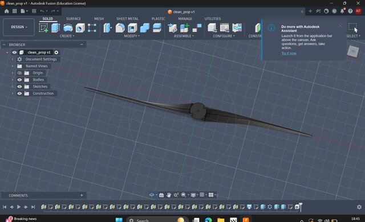Add a new comment with plus

click(x=82, y=195)
